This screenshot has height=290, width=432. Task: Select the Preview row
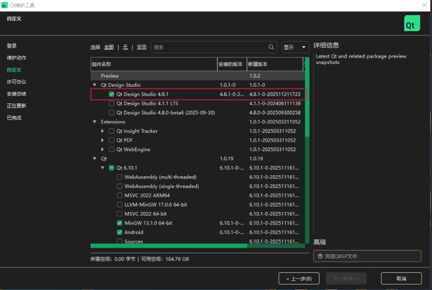pos(198,76)
